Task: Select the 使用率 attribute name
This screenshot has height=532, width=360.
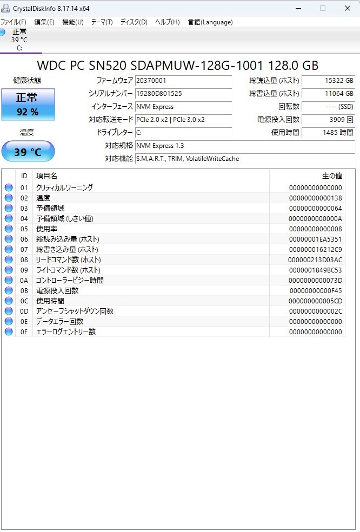Action: coord(46,229)
